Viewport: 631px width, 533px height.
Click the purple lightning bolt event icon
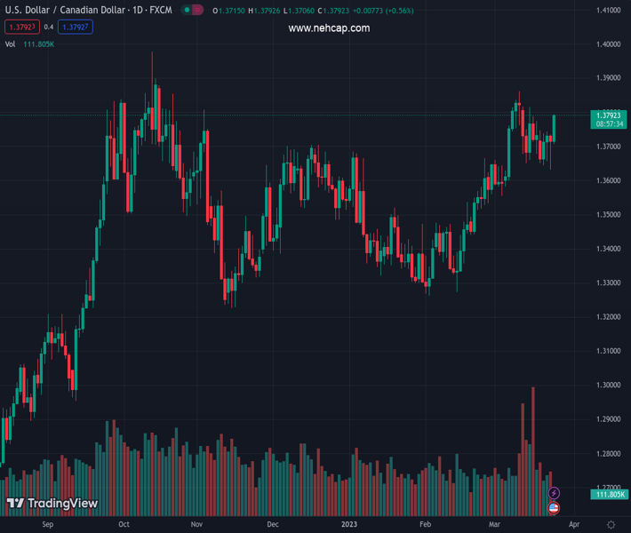click(x=554, y=493)
